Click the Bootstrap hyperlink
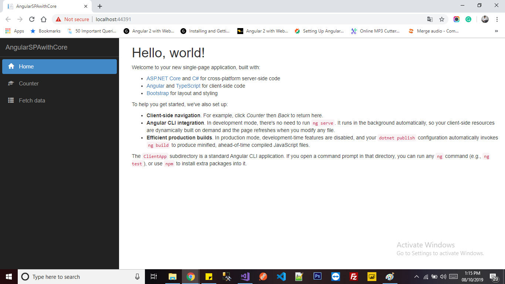 coord(157,93)
